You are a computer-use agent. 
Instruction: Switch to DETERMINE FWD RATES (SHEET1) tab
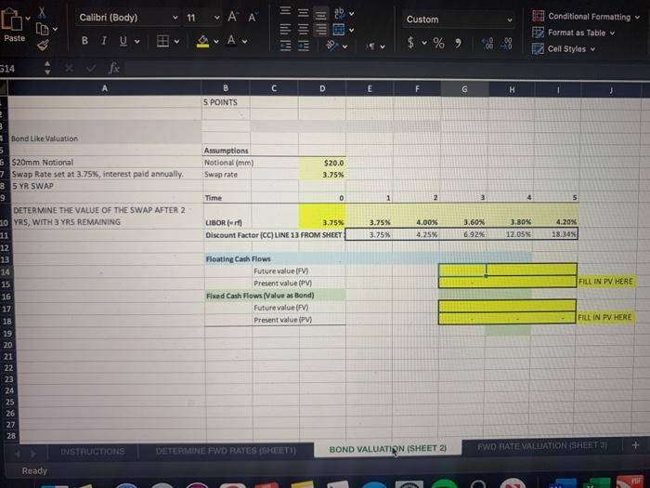(226, 451)
